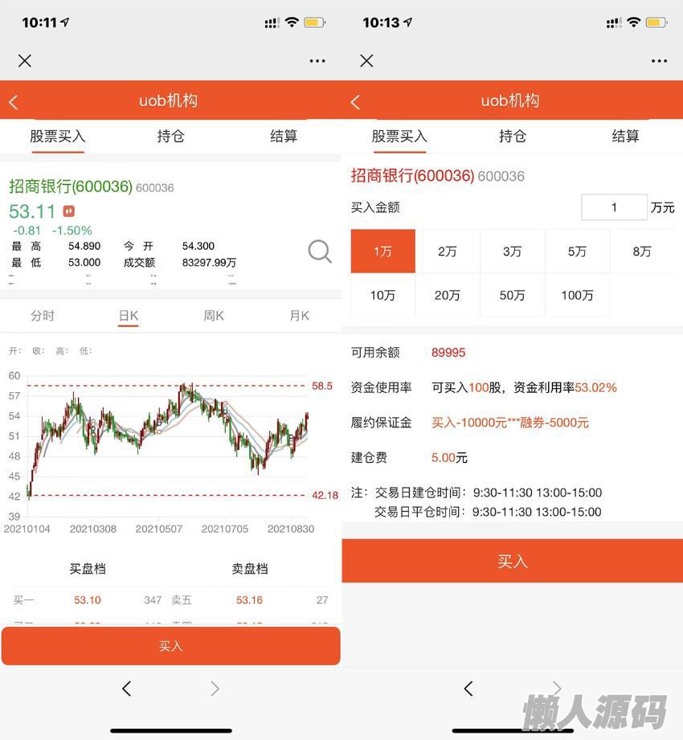
Task: Tap the left browser forward chevron at bottom
Action: click(x=215, y=689)
